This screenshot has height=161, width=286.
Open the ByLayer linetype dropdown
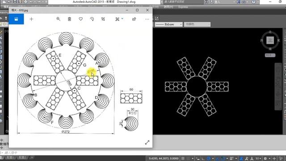click(x=169, y=24)
